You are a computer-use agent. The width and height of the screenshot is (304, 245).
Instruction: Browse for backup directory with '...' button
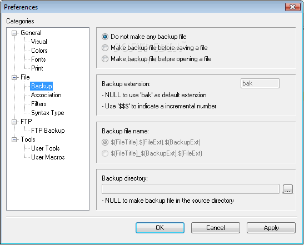288,189
